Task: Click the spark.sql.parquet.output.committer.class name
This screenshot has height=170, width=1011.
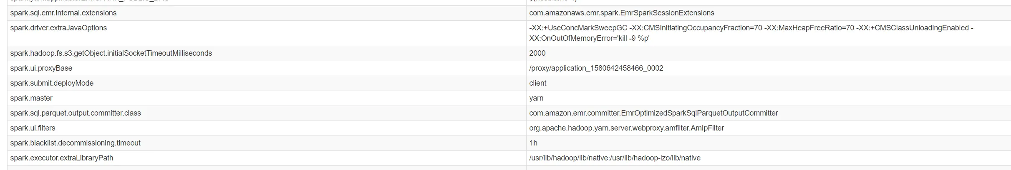Action: coord(76,113)
